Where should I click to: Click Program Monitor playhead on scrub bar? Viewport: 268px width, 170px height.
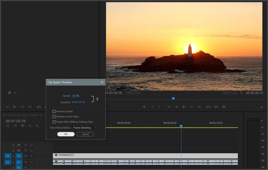pos(173,98)
